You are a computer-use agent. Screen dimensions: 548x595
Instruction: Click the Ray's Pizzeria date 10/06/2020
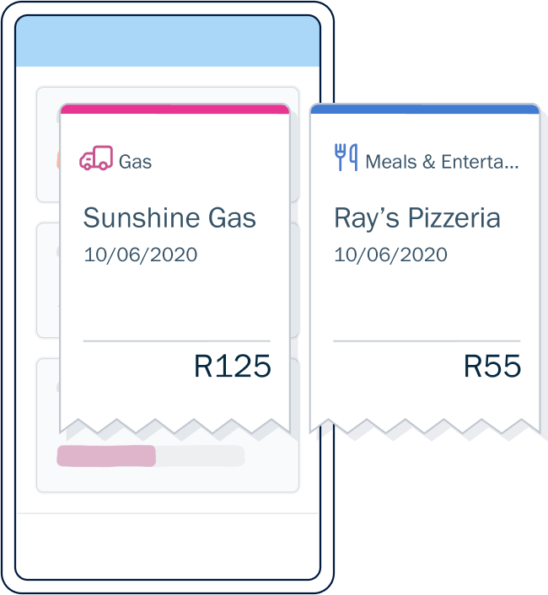[x=390, y=255]
